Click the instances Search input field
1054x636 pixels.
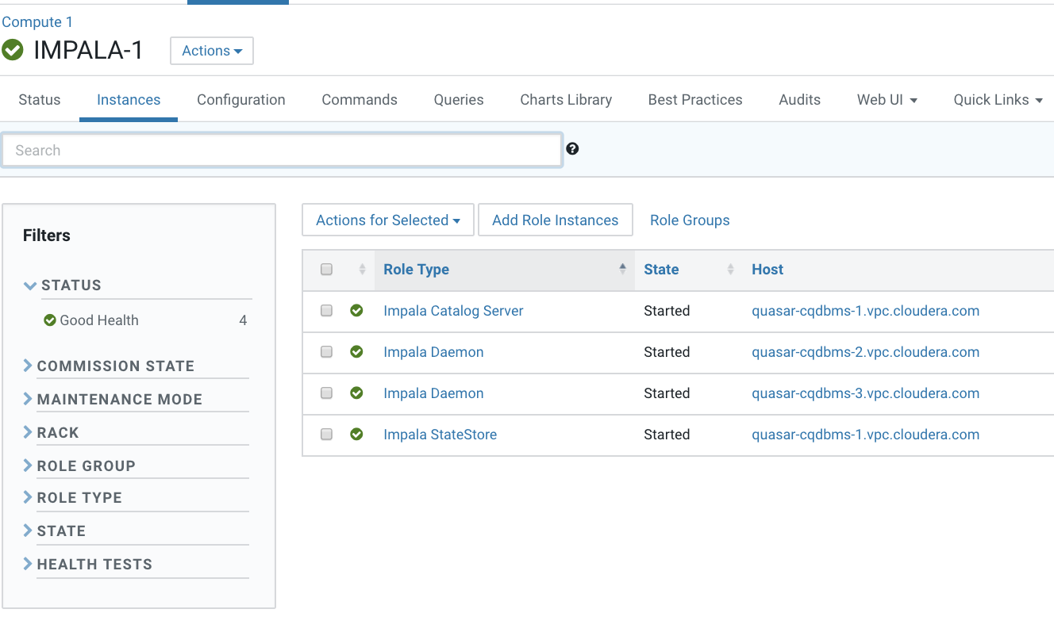click(x=282, y=151)
